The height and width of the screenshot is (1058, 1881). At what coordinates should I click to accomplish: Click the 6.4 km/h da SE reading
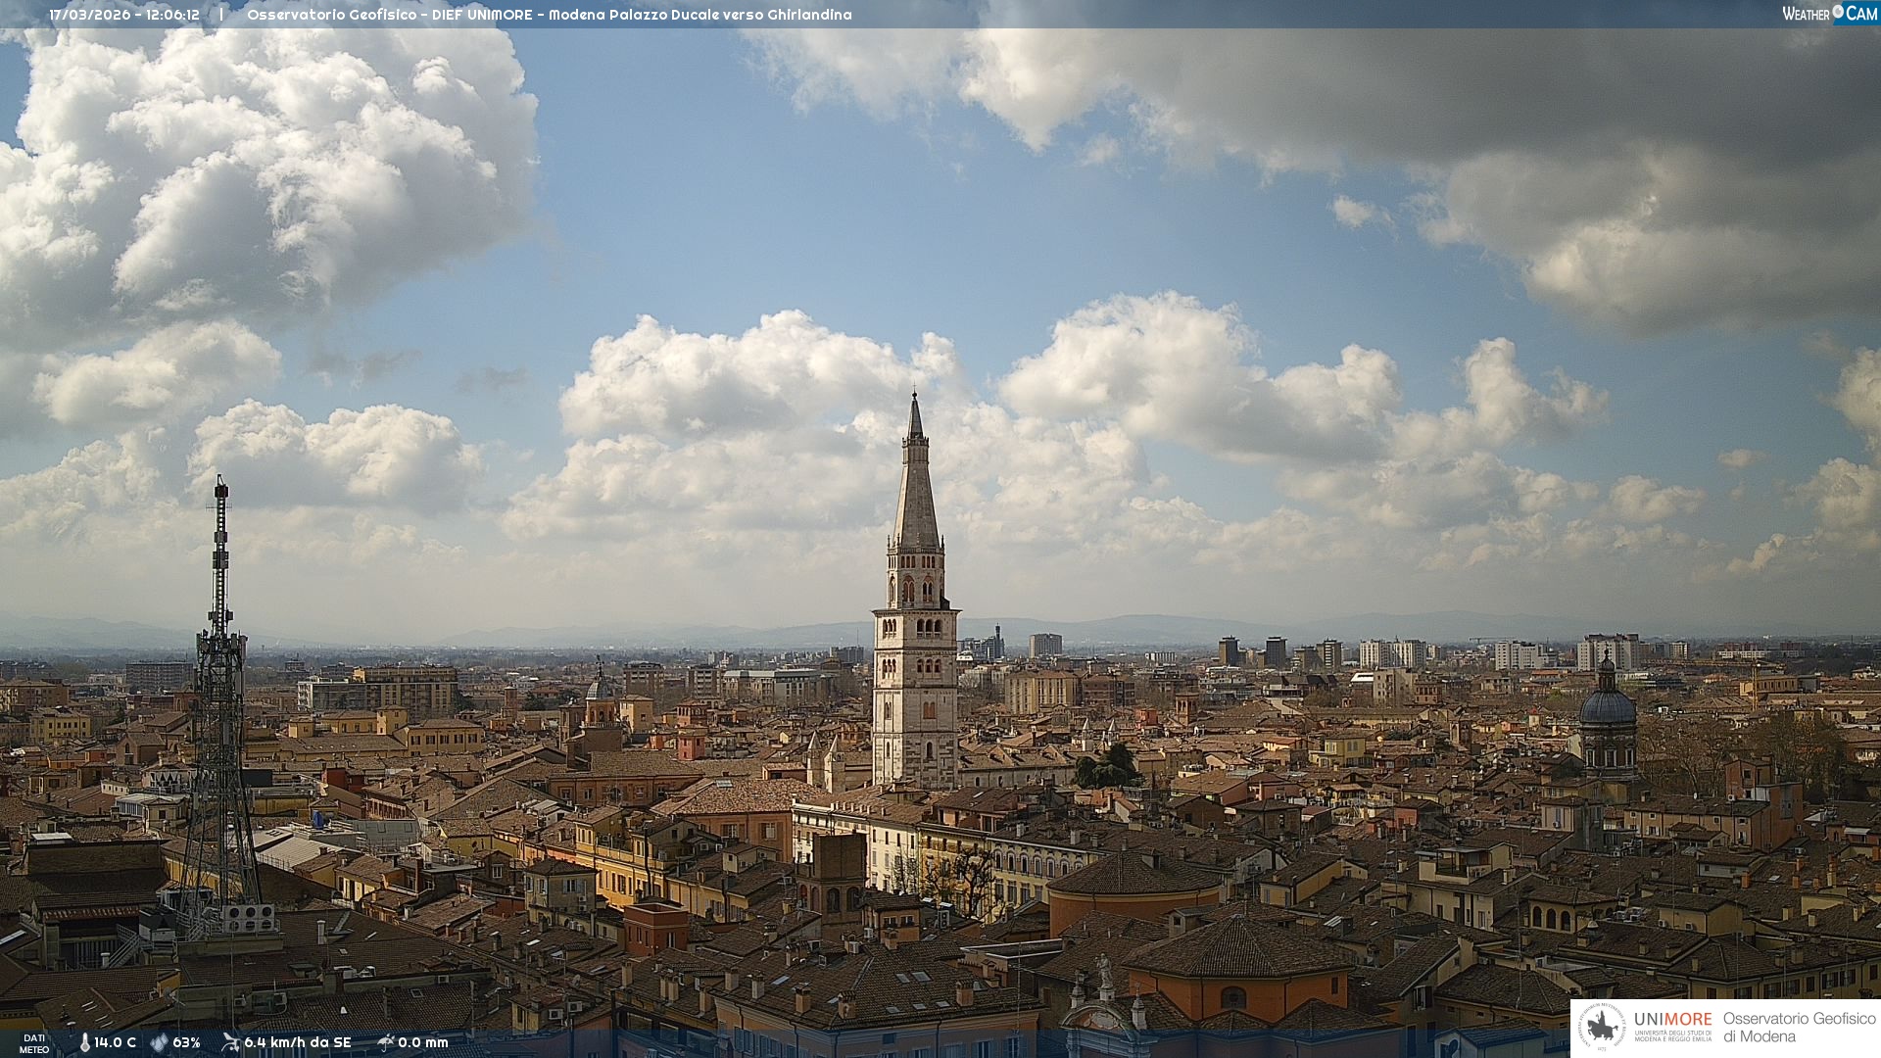coord(297,1042)
